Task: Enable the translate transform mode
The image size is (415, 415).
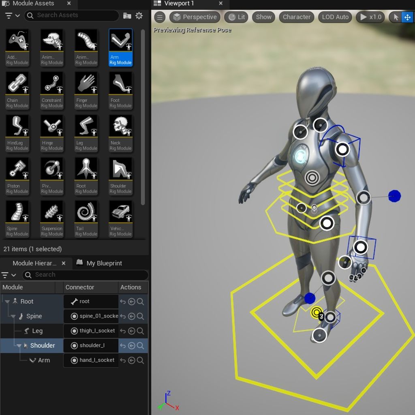Action: (x=407, y=17)
